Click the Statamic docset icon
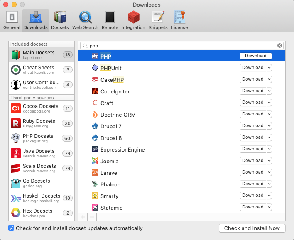The height and width of the screenshot is (240, 294). [x=95, y=207]
